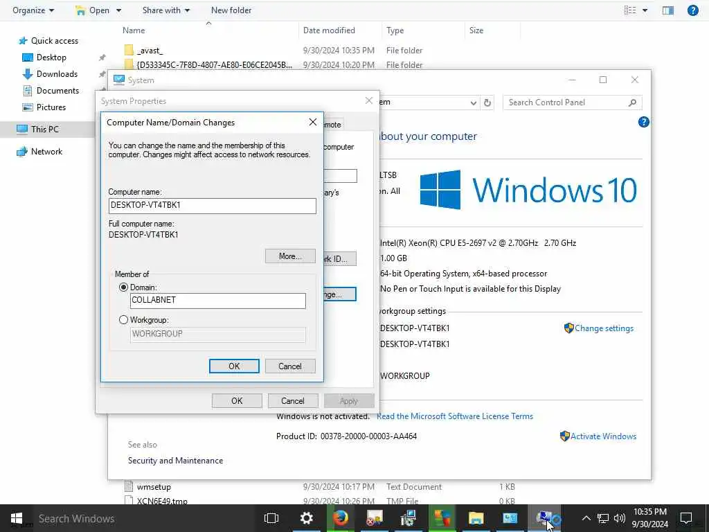Expand the System address bar dropdown
Image resolution: width=709 pixels, height=532 pixels.
tap(473, 103)
